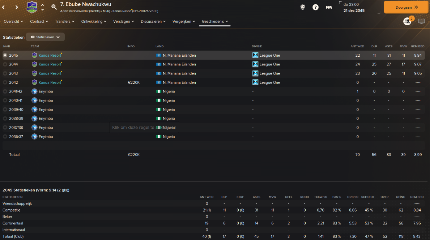Go forward with the right arrow icon
The height and width of the screenshot is (240, 434).
pyautogui.click(x=17, y=7)
